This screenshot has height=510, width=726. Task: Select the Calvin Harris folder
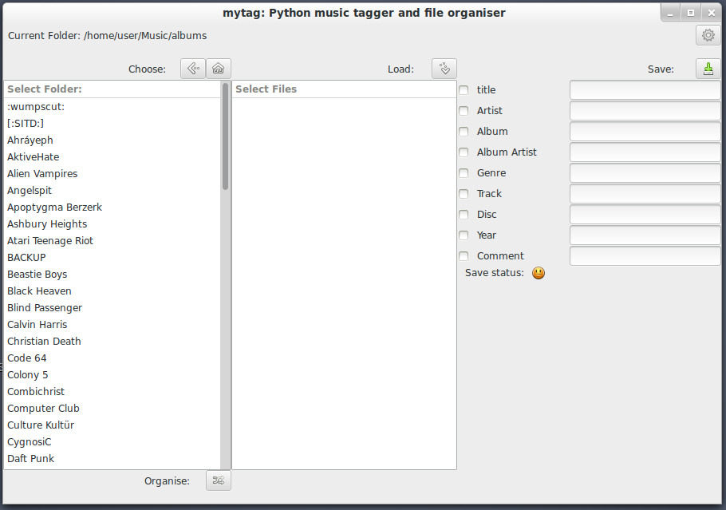pos(112,325)
